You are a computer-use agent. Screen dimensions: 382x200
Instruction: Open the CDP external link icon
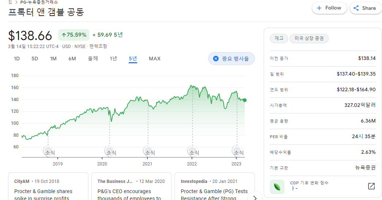tap(371, 186)
